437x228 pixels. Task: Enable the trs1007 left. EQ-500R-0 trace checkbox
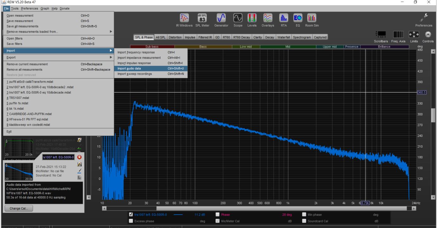click(x=131, y=214)
